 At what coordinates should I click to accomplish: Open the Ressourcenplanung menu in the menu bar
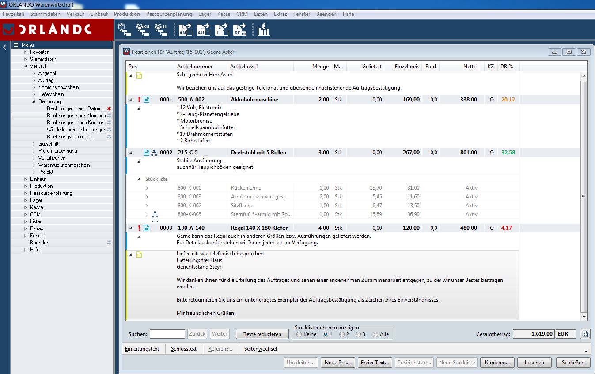pyautogui.click(x=169, y=14)
